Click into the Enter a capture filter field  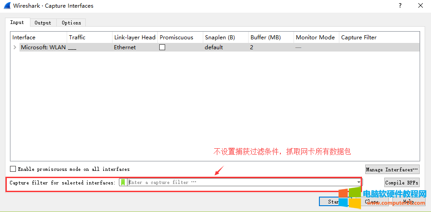242,182
